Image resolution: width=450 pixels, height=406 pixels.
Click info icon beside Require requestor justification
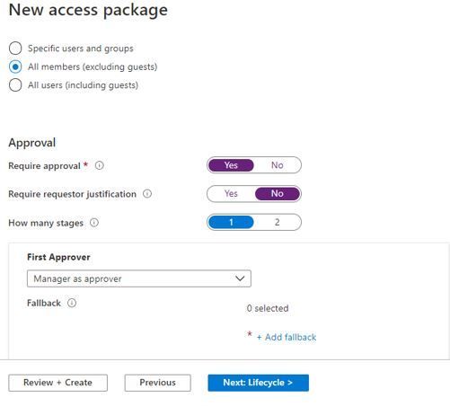click(x=147, y=194)
